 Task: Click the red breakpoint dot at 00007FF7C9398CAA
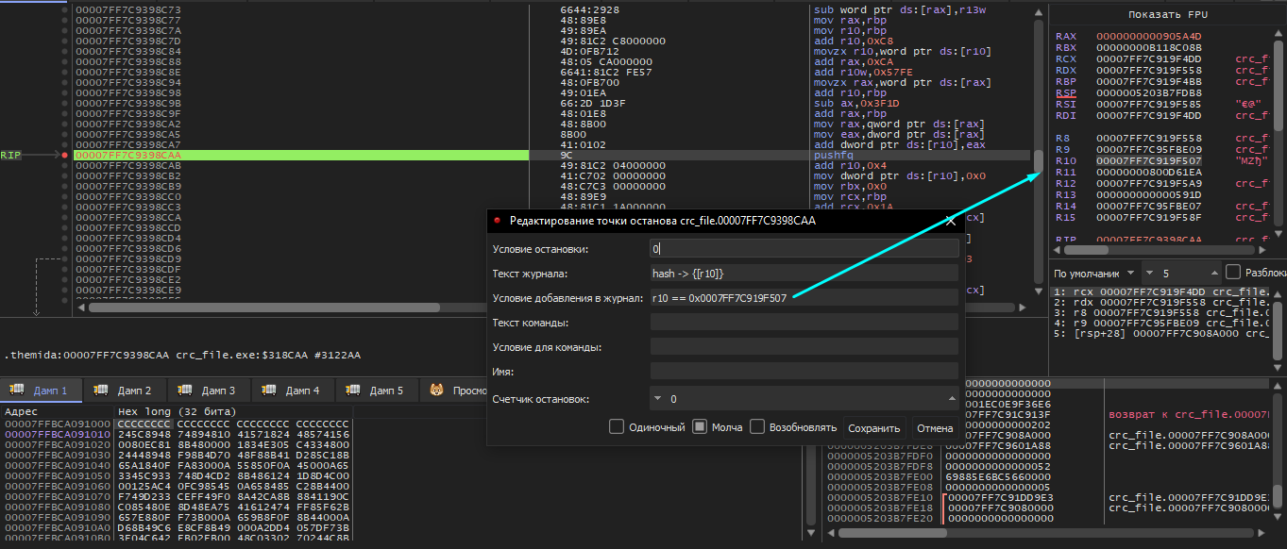(64, 155)
